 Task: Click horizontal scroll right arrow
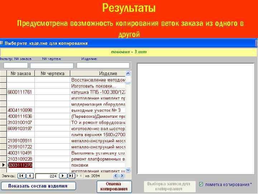click(122, 176)
